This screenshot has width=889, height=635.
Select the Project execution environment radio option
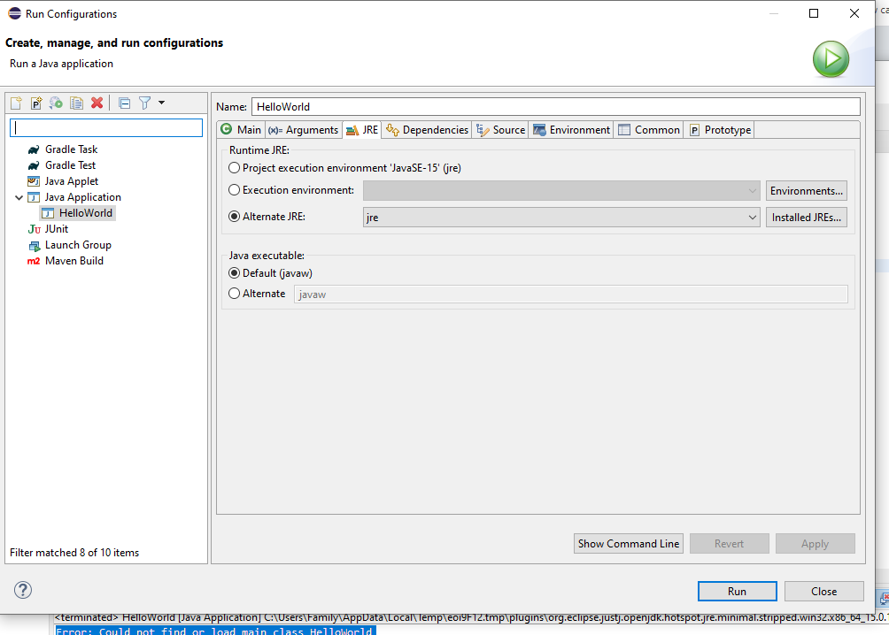pyautogui.click(x=235, y=167)
